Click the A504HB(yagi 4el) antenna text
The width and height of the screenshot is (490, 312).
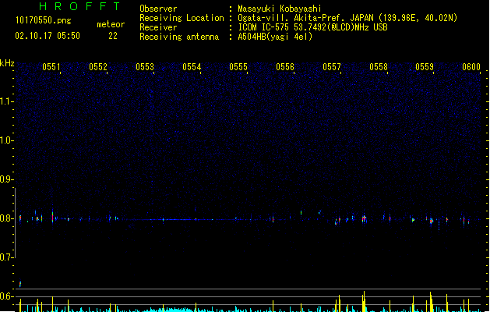[x=275, y=37]
